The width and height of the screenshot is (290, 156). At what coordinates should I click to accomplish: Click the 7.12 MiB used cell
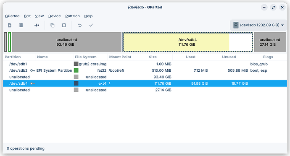point(200,70)
